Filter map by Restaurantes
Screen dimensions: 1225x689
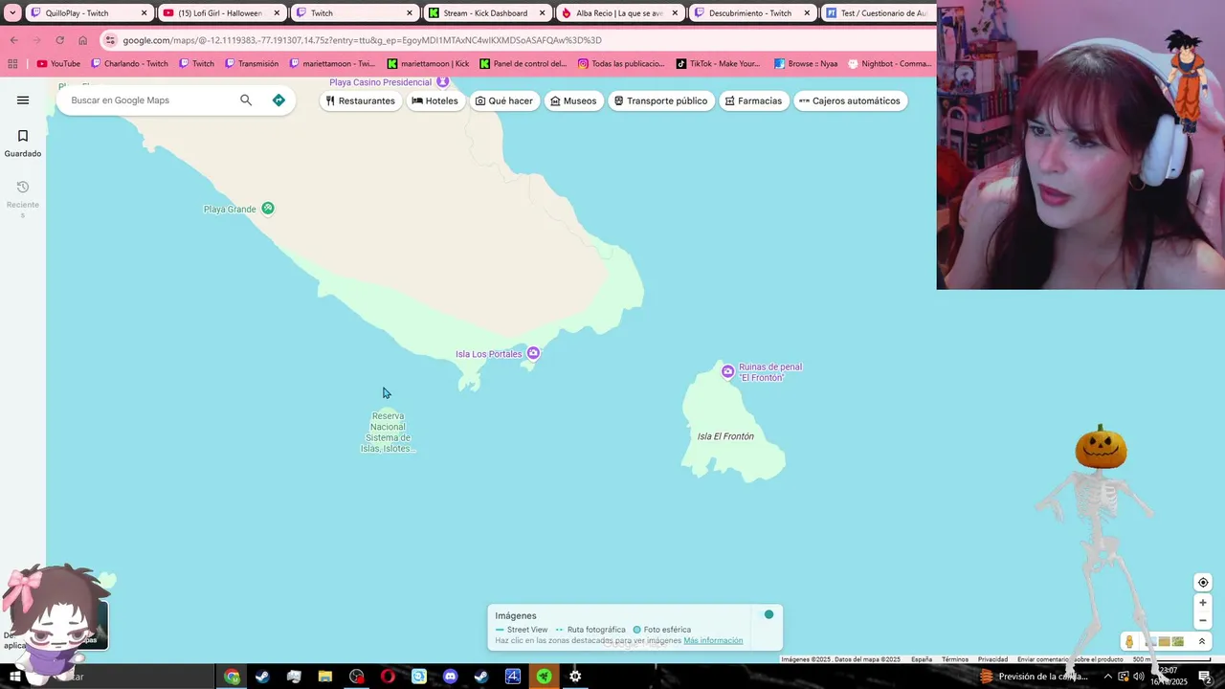[x=361, y=100]
